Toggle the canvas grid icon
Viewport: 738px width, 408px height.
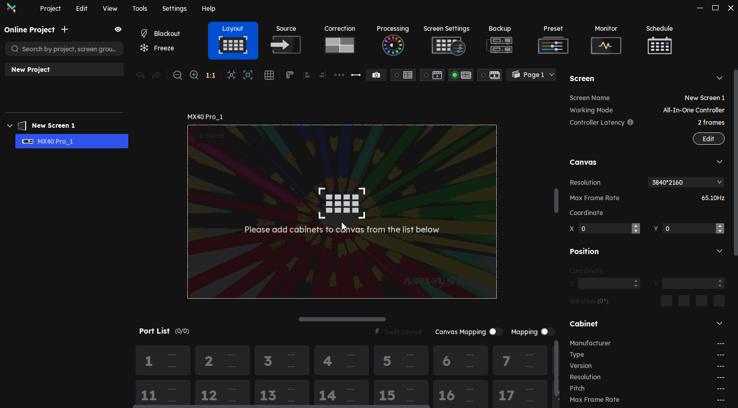click(x=269, y=75)
